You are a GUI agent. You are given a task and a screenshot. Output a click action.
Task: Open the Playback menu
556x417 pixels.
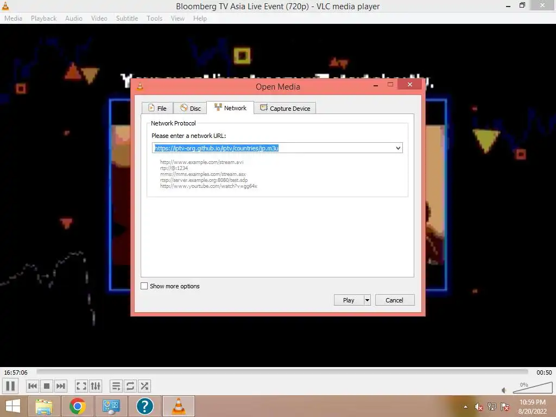43,18
